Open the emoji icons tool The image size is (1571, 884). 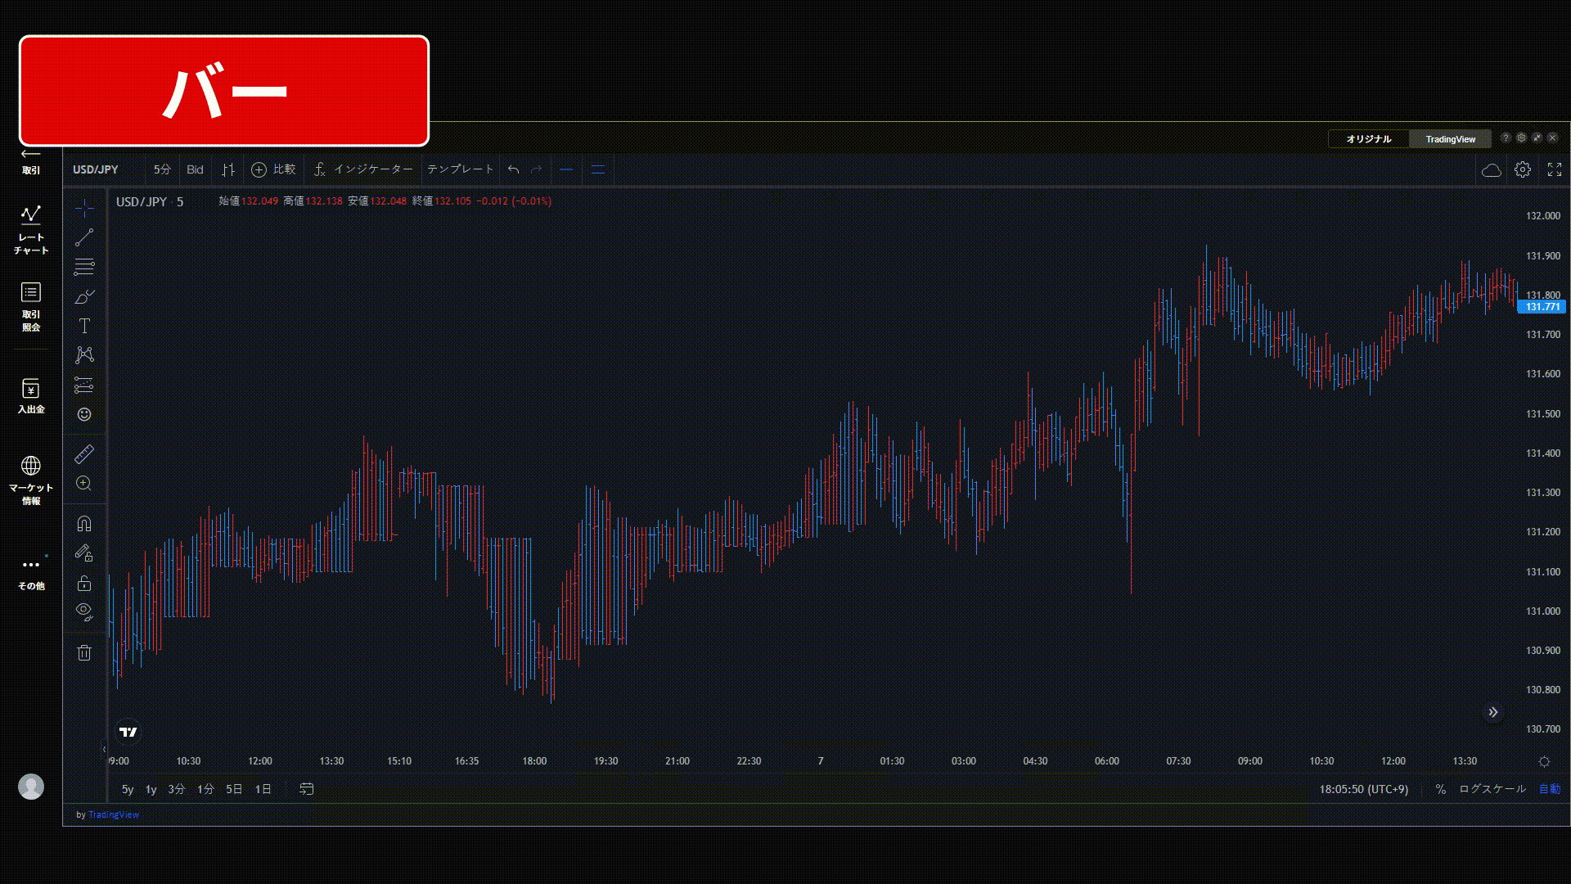(84, 414)
